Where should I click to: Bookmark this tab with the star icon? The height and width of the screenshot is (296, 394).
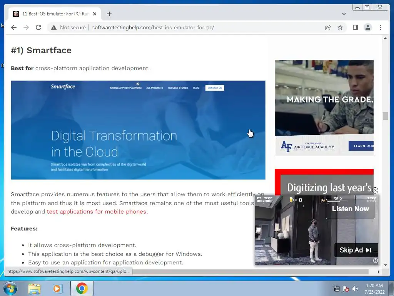pyautogui.click(x=340, y=27)
